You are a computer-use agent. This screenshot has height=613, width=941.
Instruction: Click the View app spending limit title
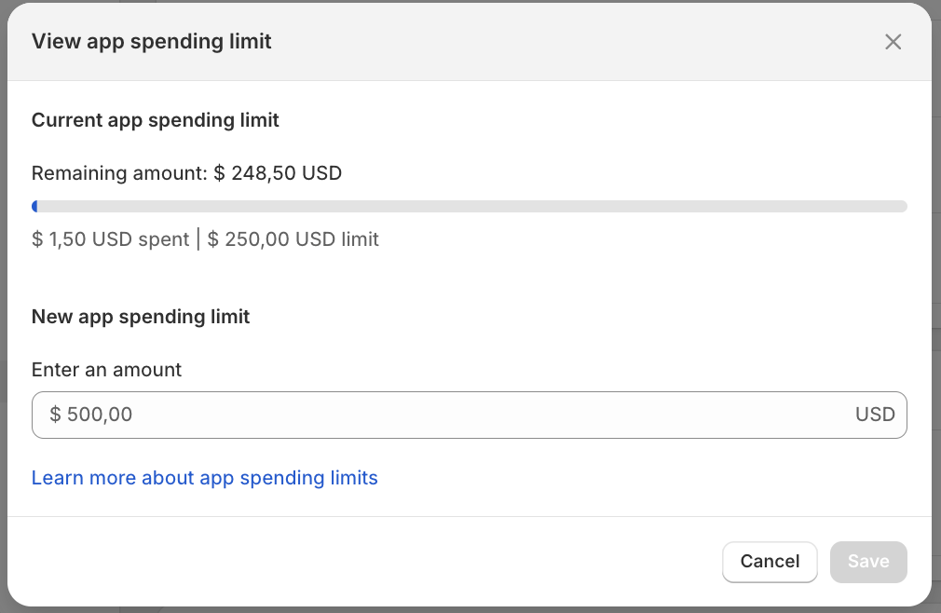(x=151, y=41)
